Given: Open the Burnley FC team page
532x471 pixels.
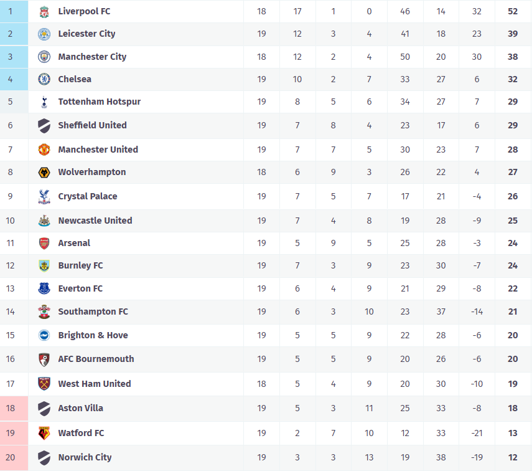Looking at the screenshot, I should point(80,265).
